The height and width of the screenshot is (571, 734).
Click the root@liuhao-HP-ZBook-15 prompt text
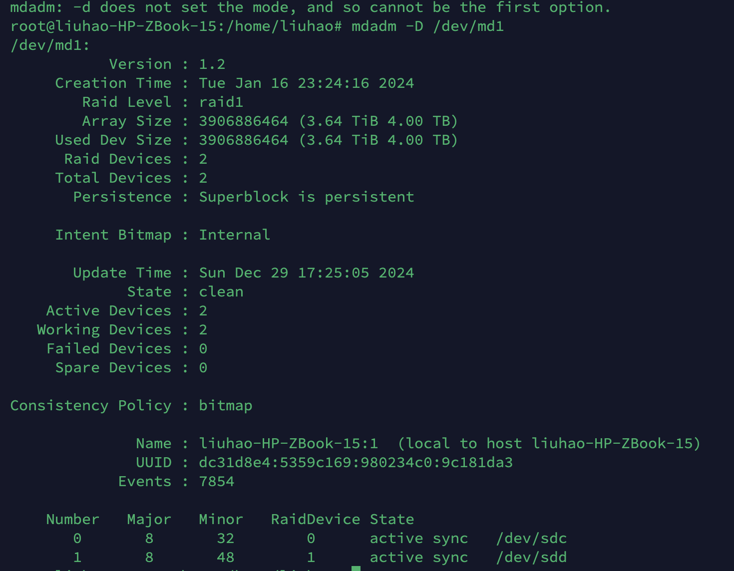[113, 26]
